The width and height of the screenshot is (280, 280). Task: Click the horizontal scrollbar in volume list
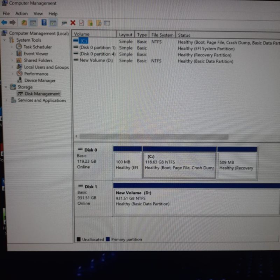[x=154, y=137]
